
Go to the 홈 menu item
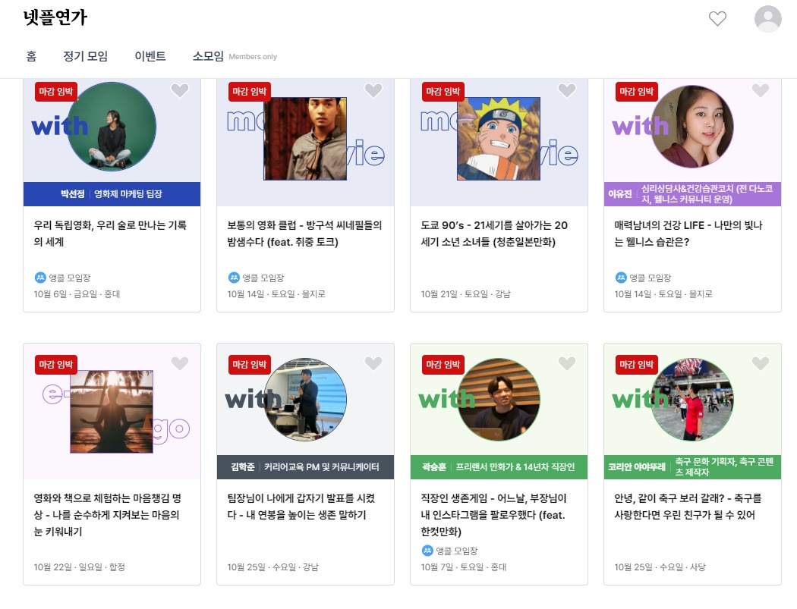[31, 56]
